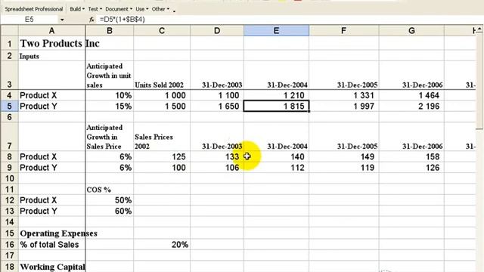Select cell with value 1 000
This screenshot has width=484, height=272.
pyautogui.click(x=162, y=95)
